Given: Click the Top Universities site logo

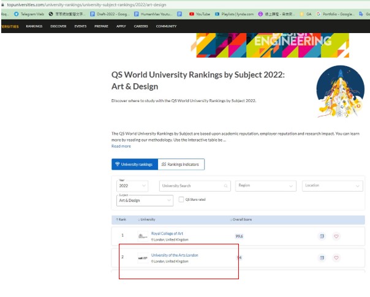Looking at the screenshot, I should pyautogui.click(x=10, y=26).
